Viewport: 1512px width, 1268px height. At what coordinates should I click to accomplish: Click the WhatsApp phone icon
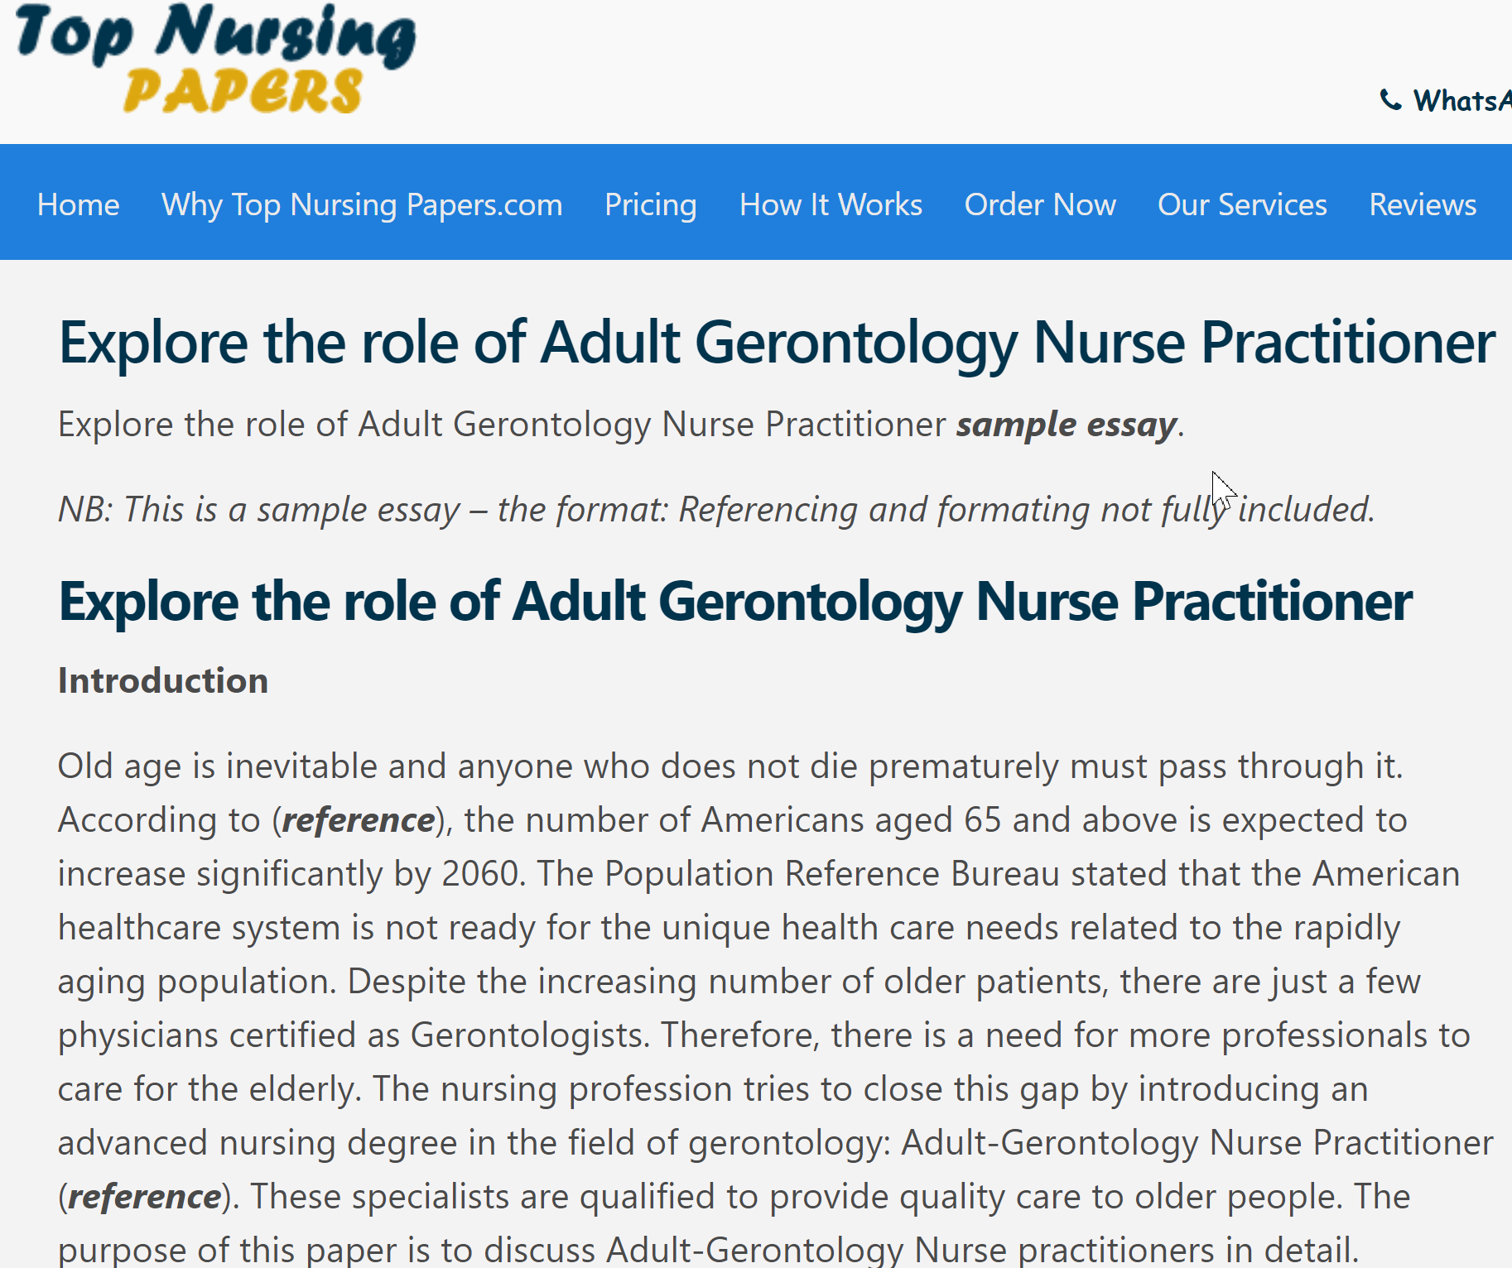click(x=1390, y=100)
